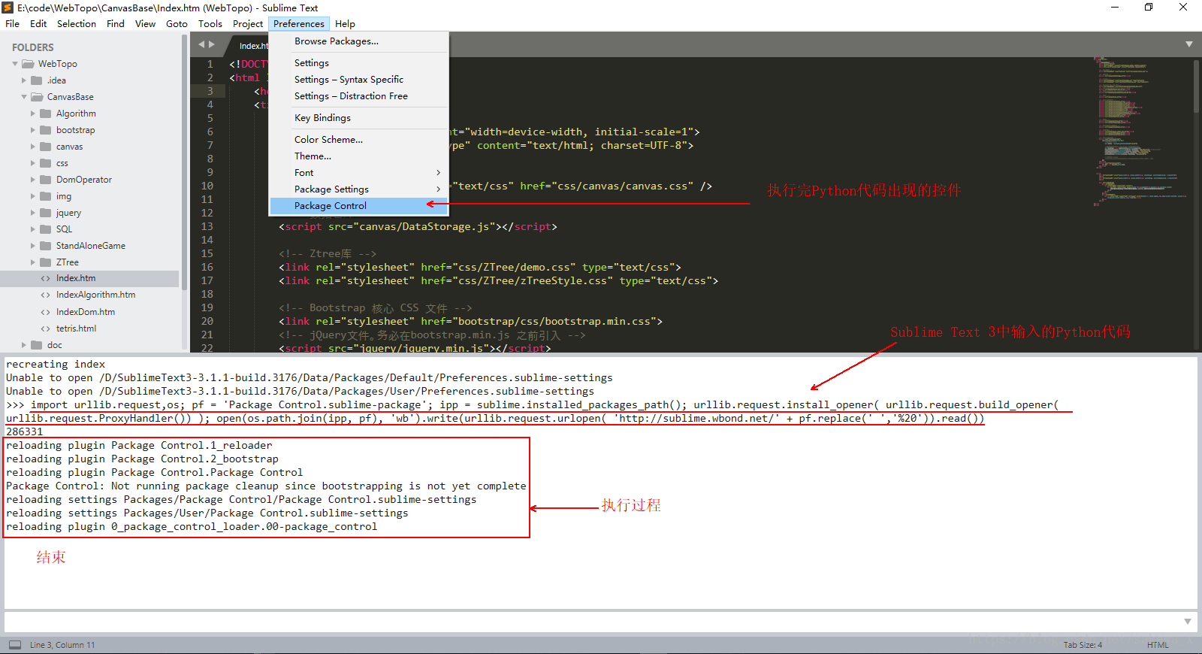Open the Help menu
The height and width of the screenshot is (654, 1202).
pos(346,24)
